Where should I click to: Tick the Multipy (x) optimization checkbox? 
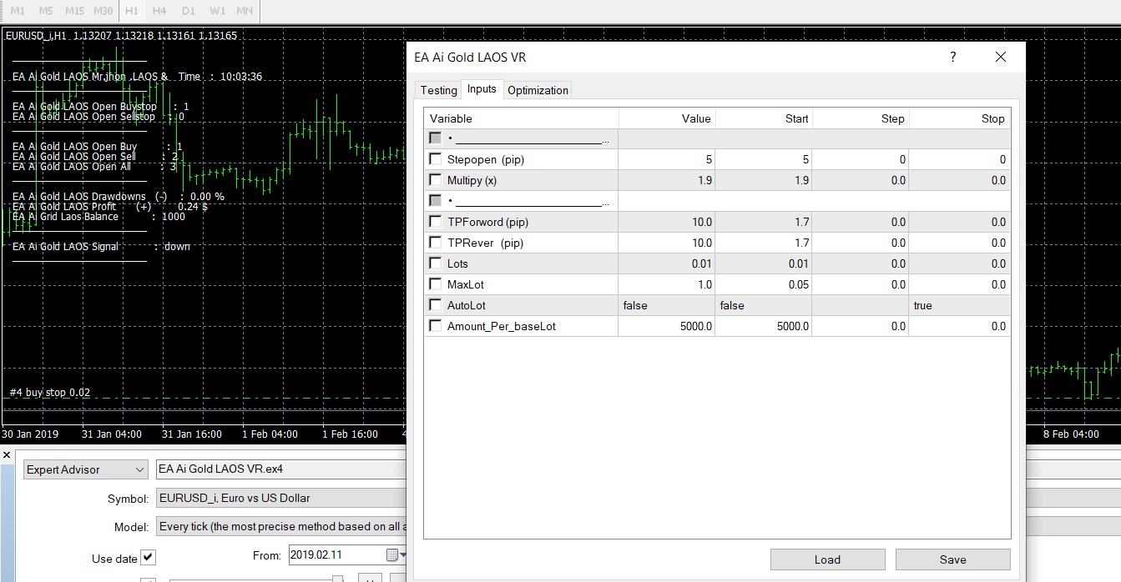(x=435, y=180)
